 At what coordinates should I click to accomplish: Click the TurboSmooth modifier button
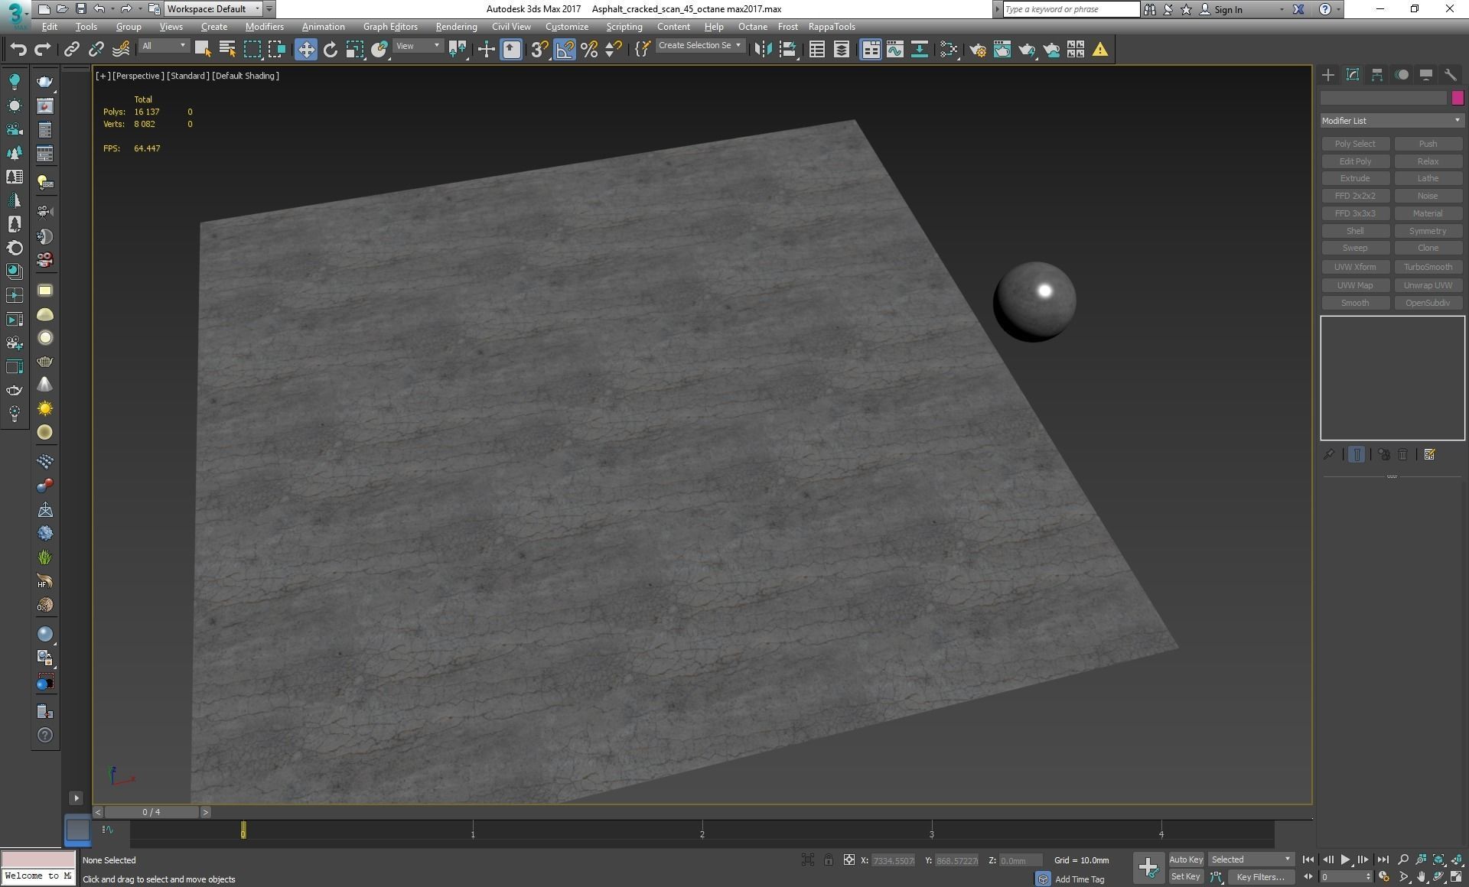tap(1427, 267)
